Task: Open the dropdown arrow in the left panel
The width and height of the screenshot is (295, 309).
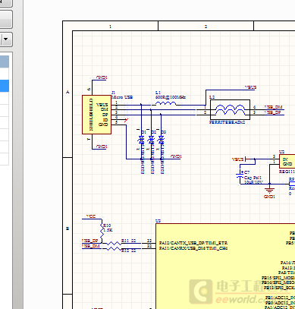Action: 6,39
